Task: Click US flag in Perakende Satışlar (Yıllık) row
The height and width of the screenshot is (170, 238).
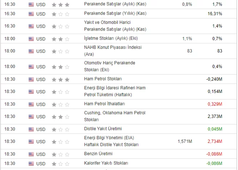Action: [x=31, y=14]
